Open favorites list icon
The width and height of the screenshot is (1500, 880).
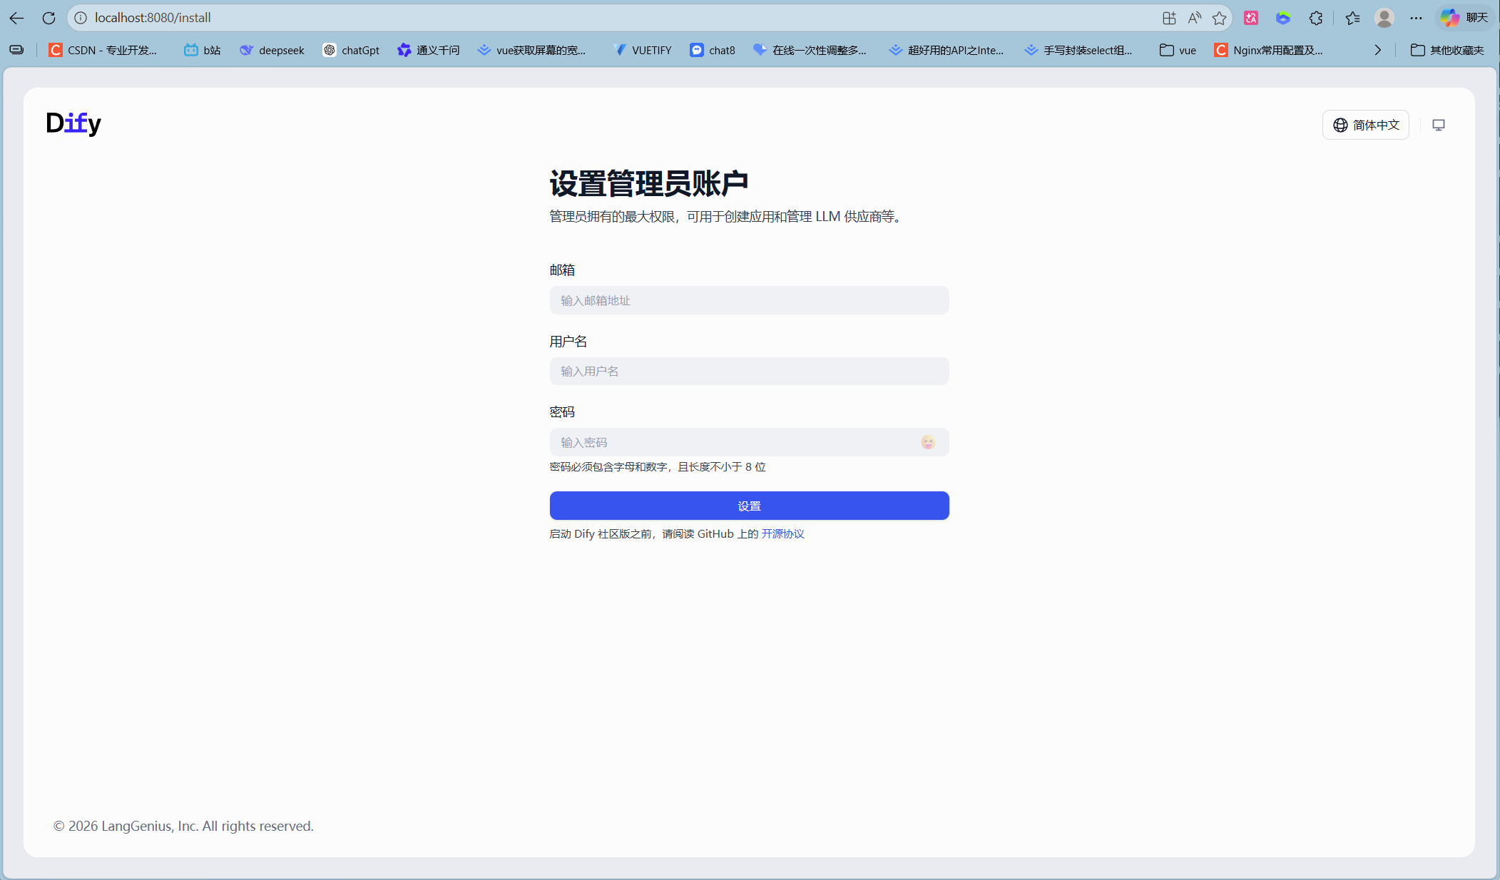pyautogui.click(x=1352, y=18)
